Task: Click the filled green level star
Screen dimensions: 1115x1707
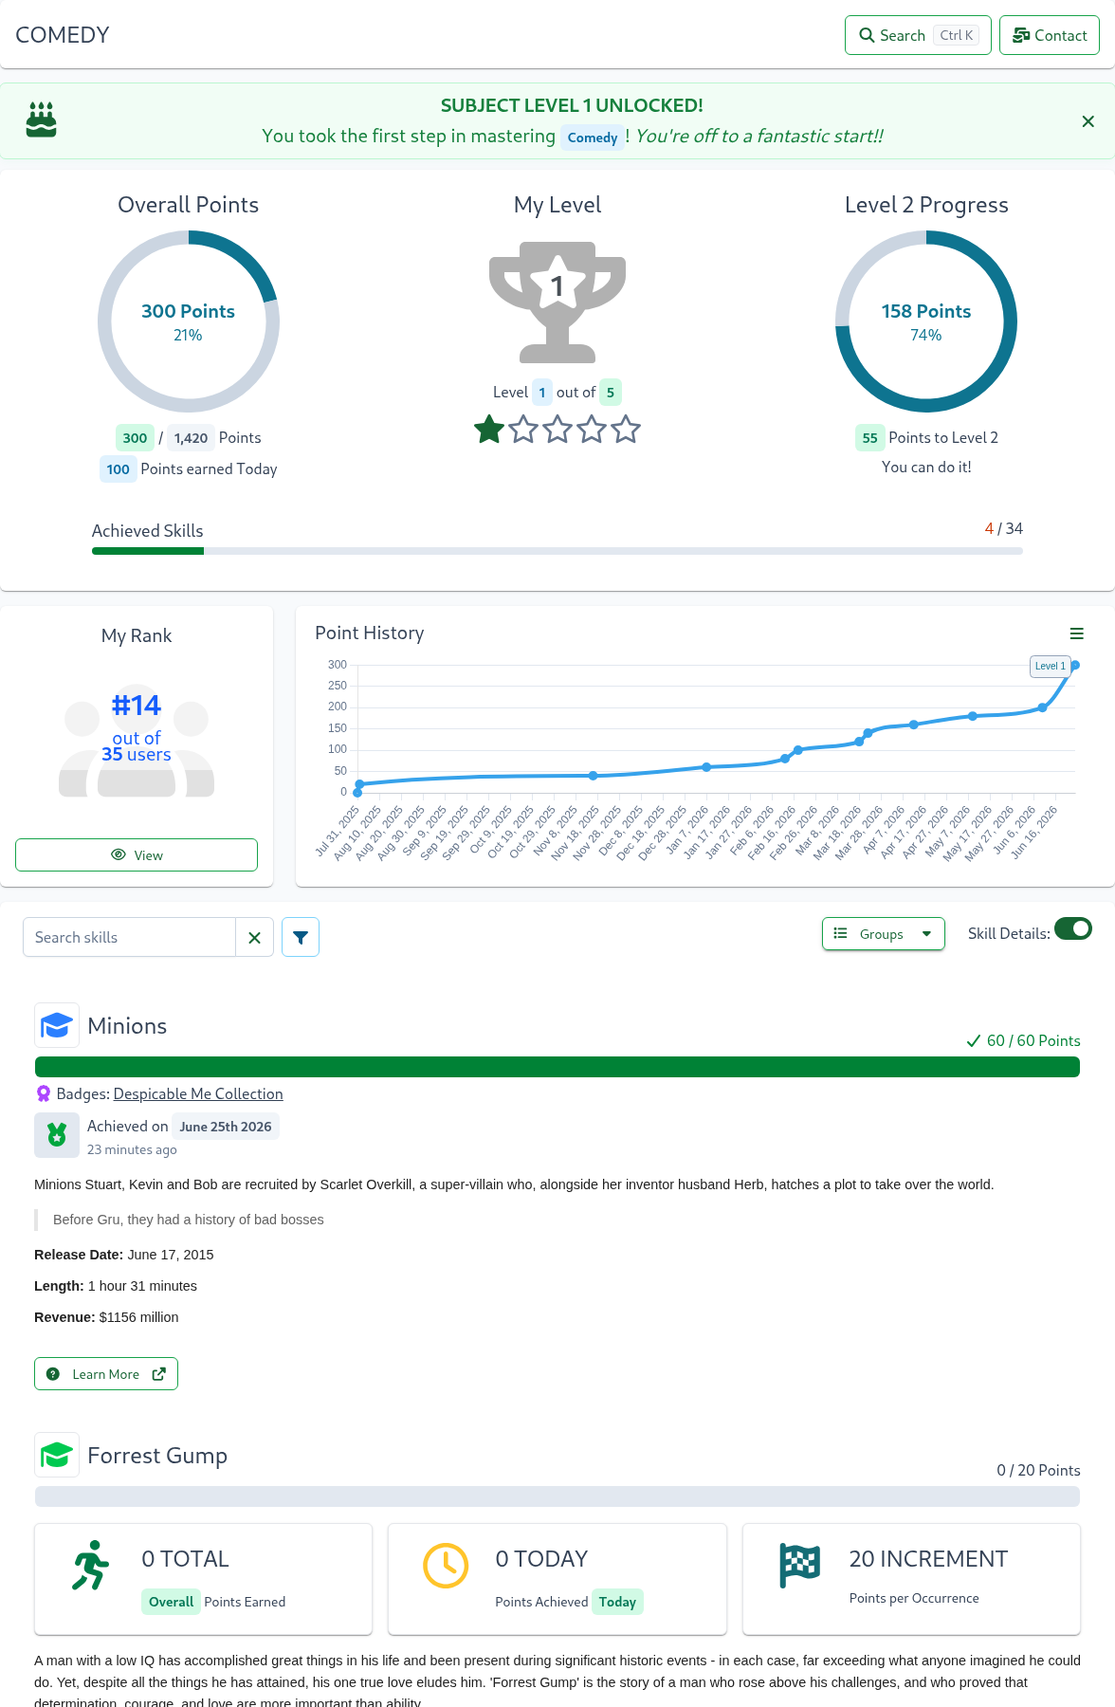Action: pos(489,430)
